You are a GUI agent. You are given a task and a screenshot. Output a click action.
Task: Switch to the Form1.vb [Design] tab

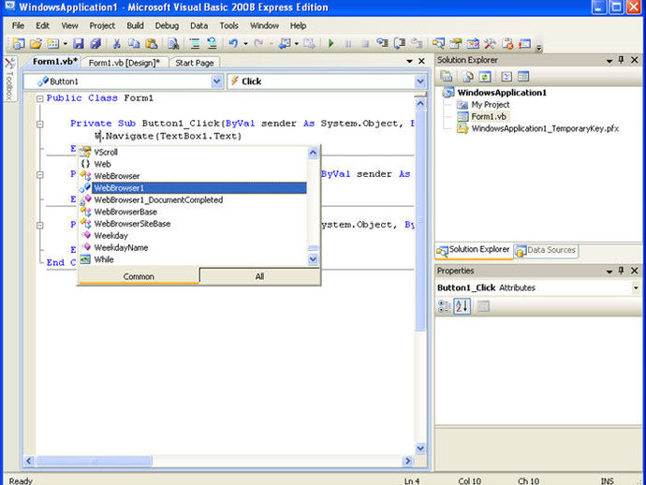click(124, 63)
